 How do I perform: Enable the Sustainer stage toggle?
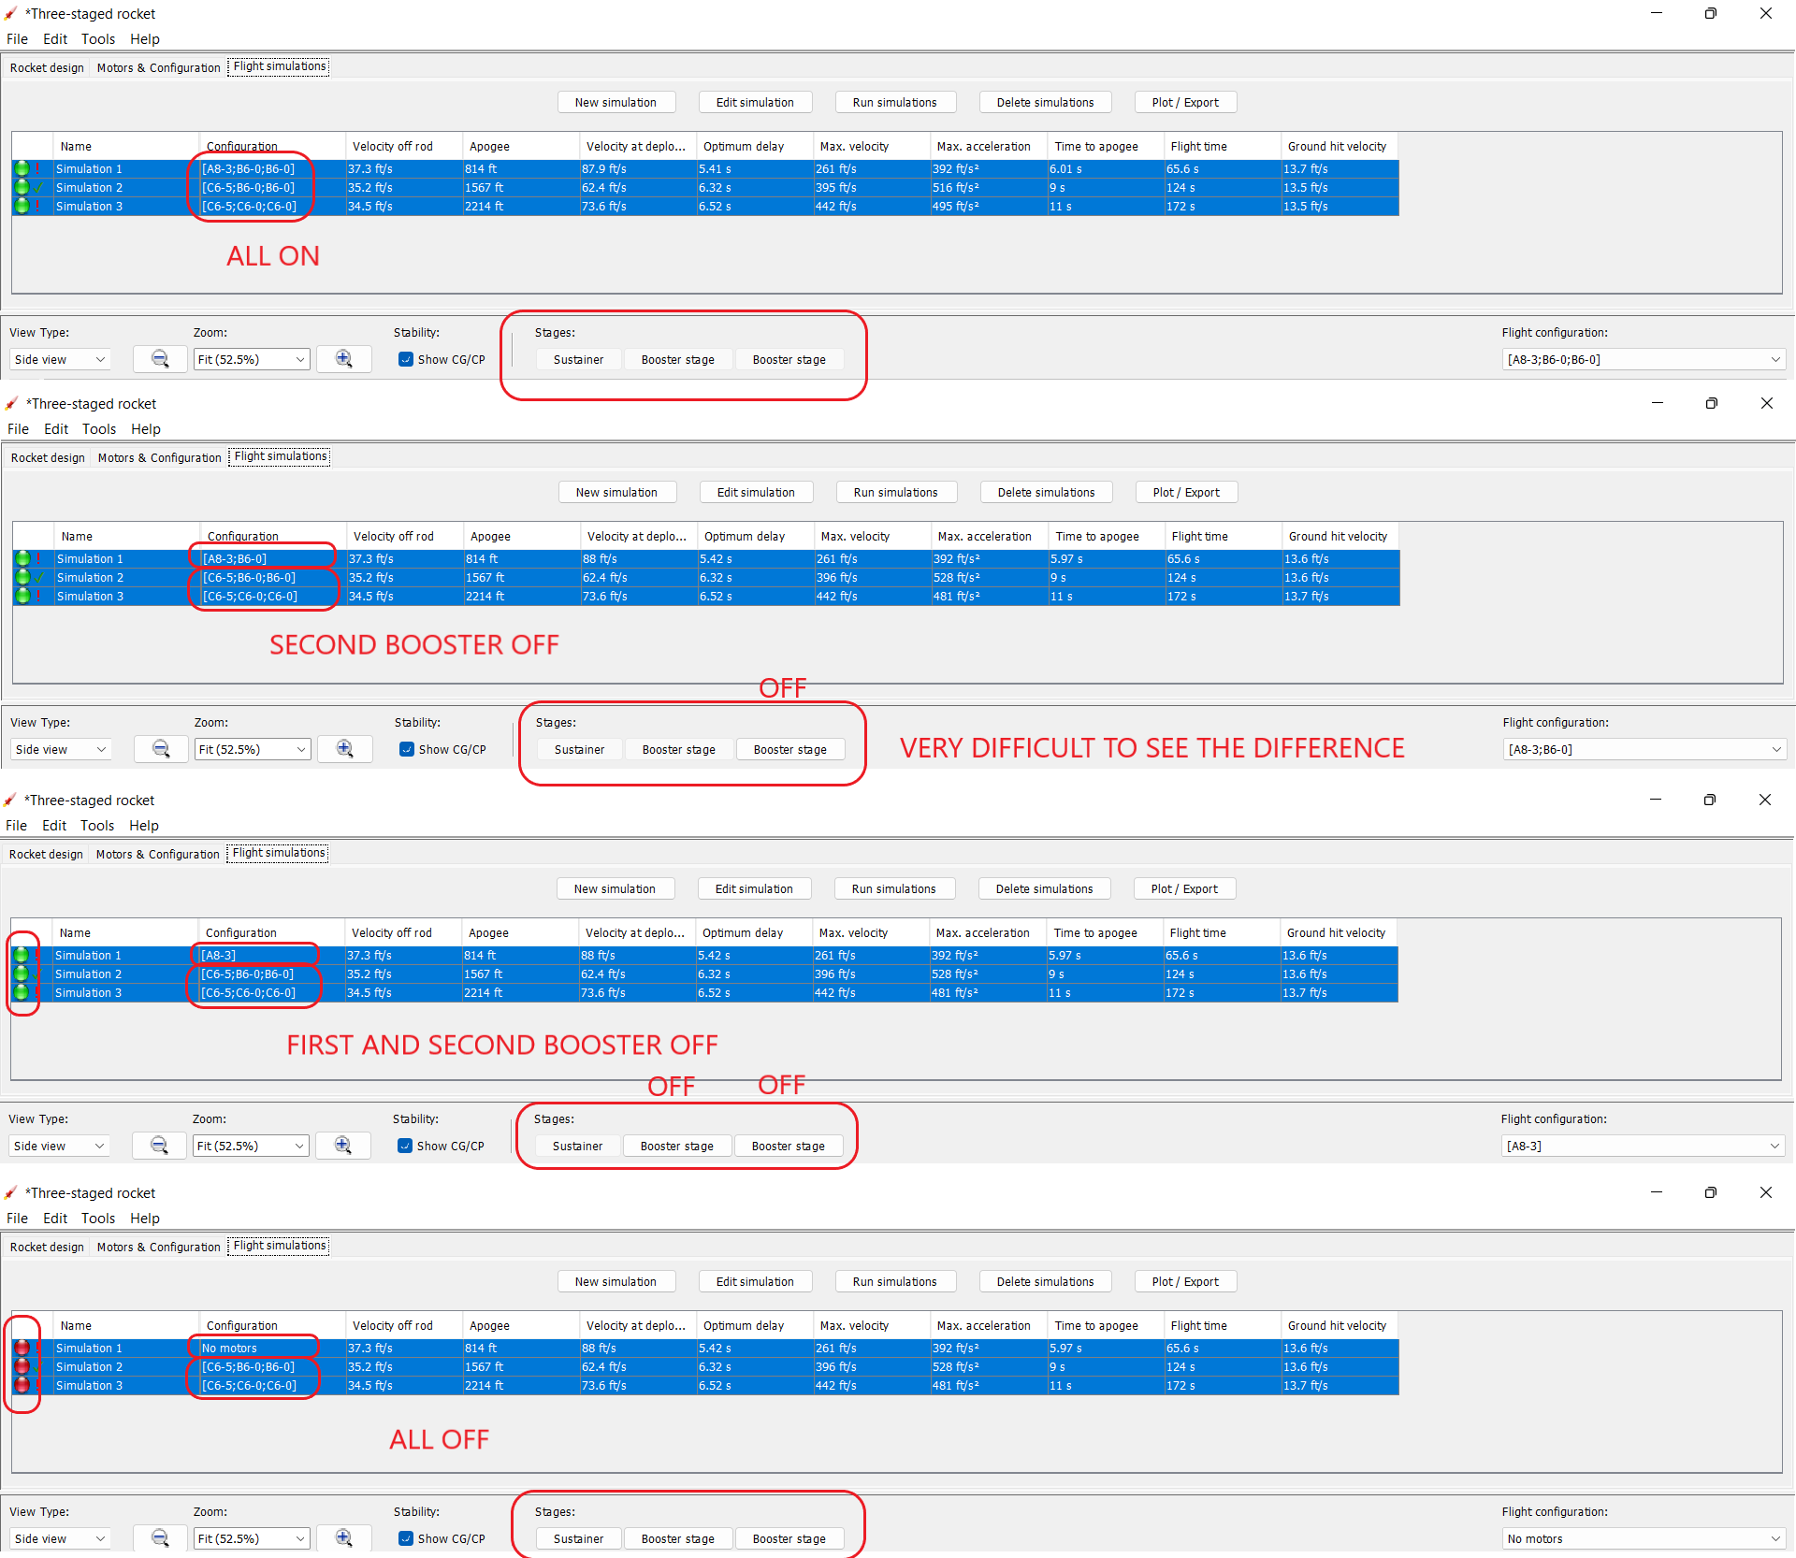click(x=578, y=359)
